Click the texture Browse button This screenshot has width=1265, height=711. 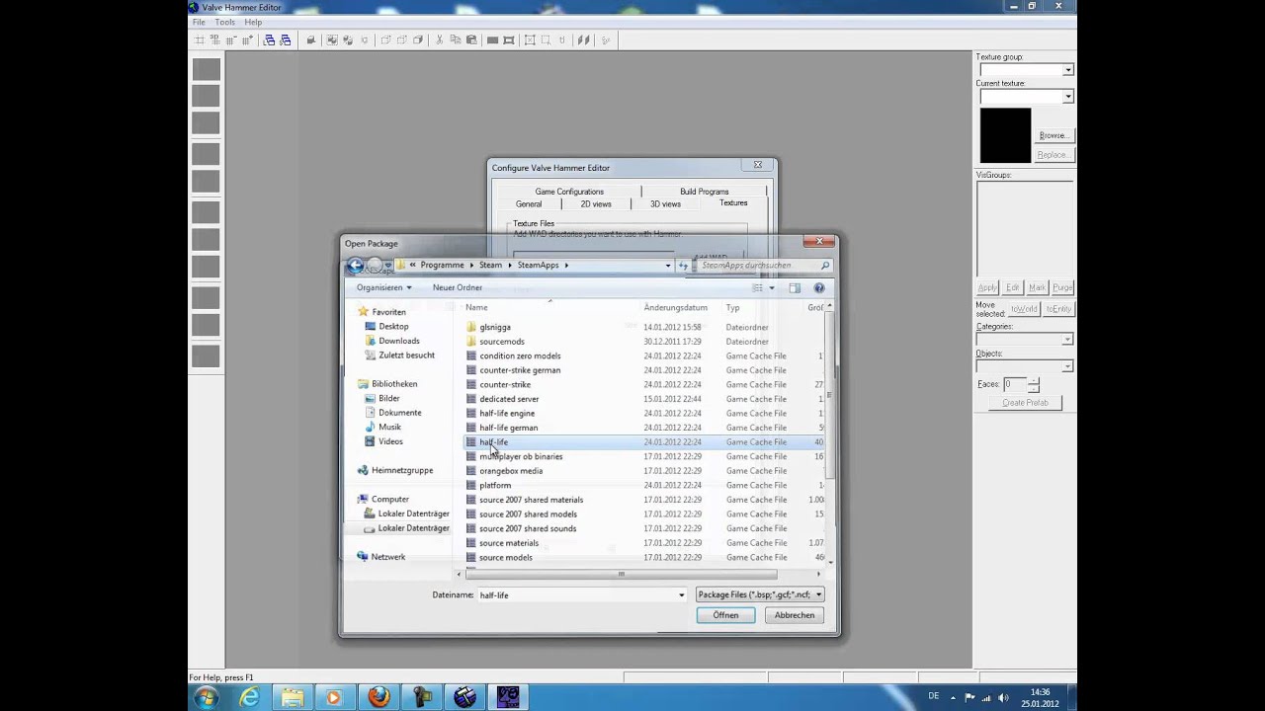1053,135
